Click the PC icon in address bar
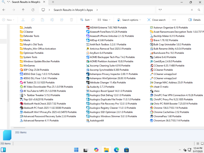204x153 pixels. (43, 10)
